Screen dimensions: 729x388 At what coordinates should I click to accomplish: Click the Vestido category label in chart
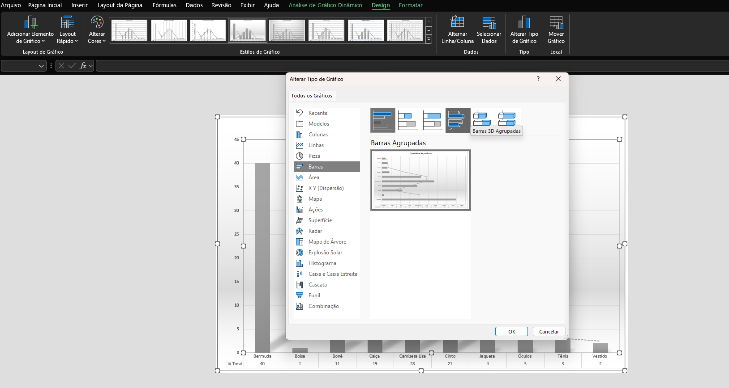(x=600, y=356)
